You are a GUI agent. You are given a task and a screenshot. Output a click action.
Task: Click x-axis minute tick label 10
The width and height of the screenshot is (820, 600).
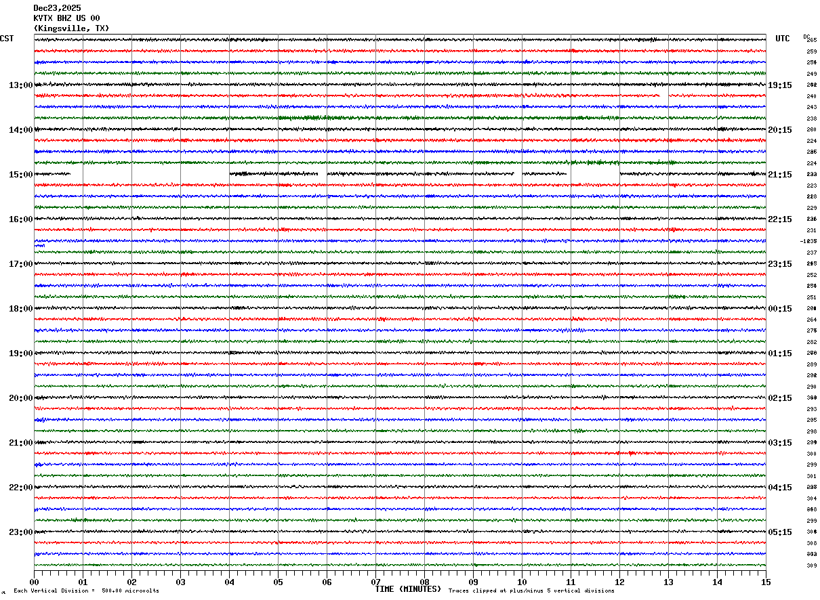[x=522, y=582]
